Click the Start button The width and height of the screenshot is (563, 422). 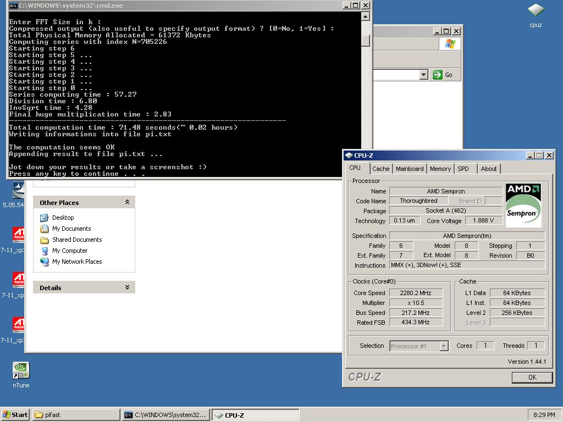click(15, 415)
